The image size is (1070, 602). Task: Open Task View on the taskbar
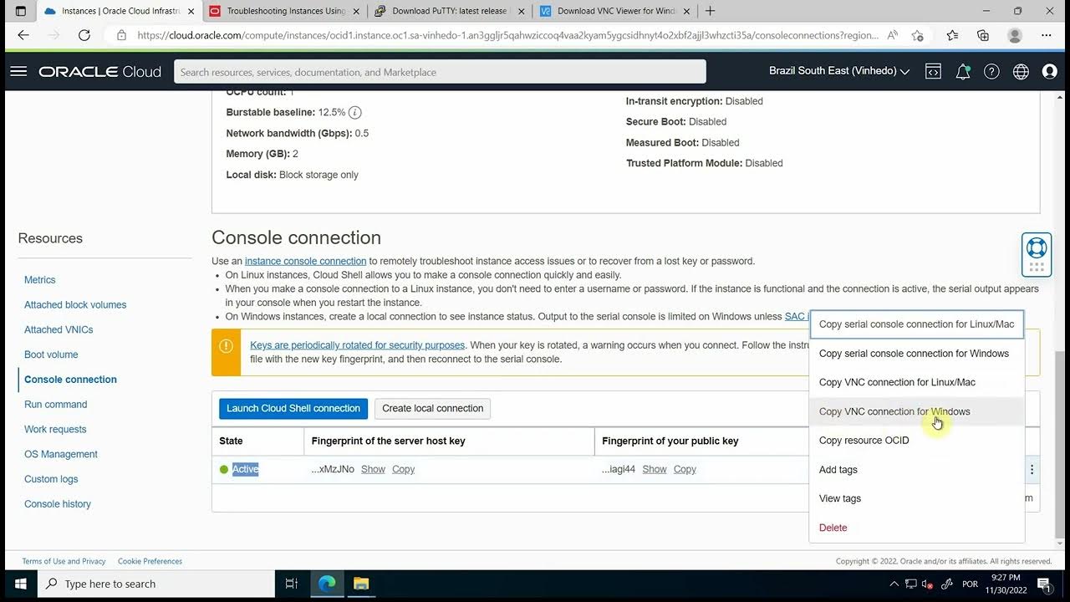coord(292,584)
